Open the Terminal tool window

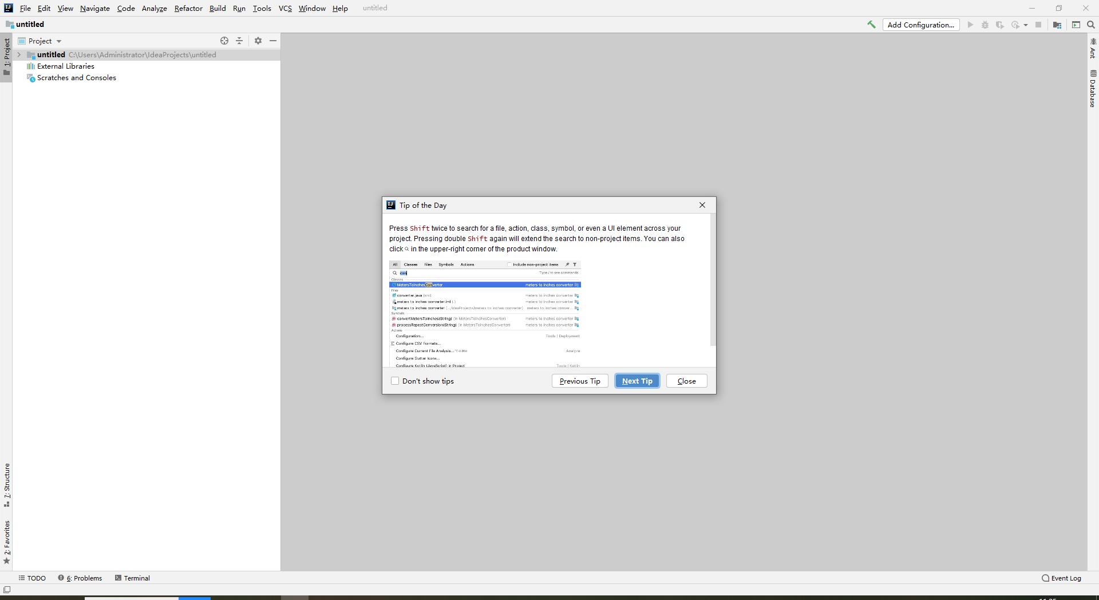(x=132, y=578)
